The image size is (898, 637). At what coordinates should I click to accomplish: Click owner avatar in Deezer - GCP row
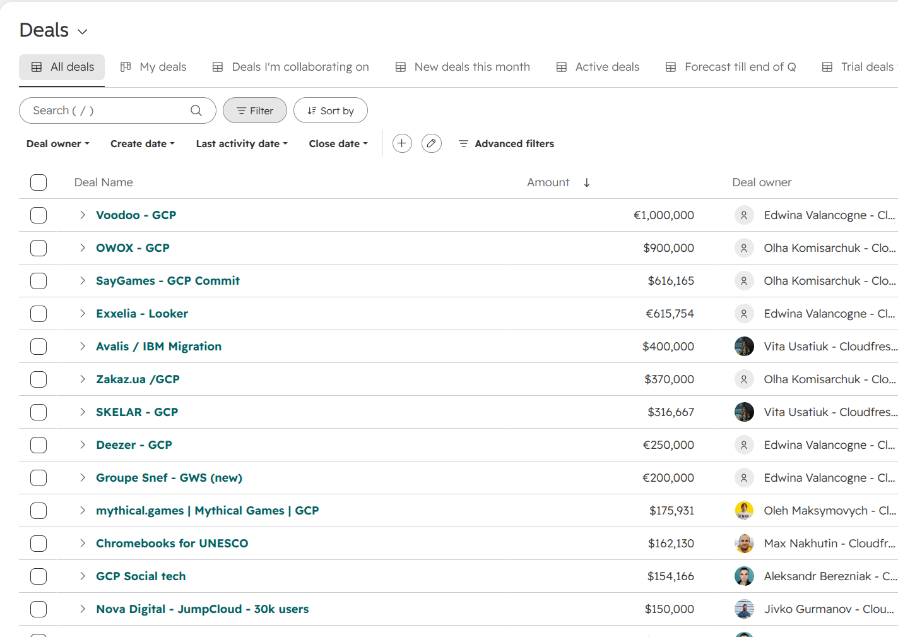click(744, 445)
